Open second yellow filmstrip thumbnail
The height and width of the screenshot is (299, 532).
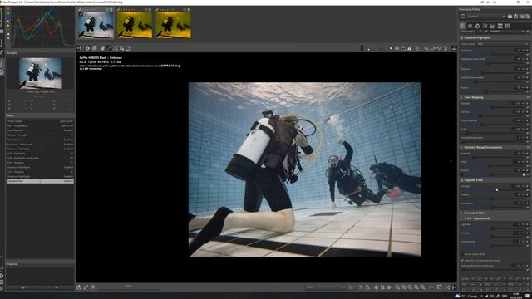click(135, 24)
